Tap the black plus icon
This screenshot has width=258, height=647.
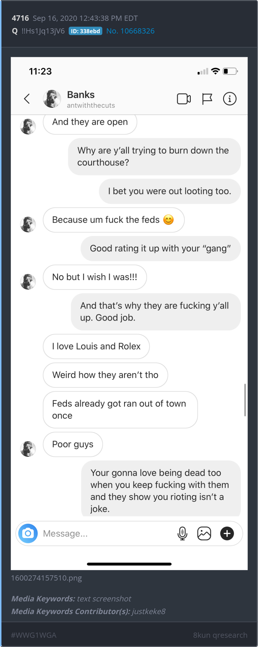[x=227, y=533]
